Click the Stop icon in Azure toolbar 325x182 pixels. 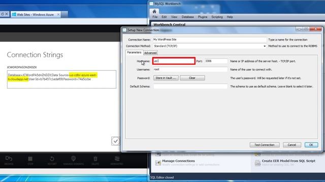click(x=30, y=159)
